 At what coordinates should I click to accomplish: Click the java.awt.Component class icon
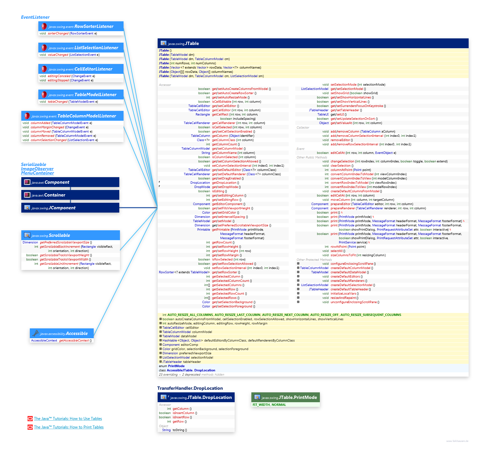click(x=27, y=182)
